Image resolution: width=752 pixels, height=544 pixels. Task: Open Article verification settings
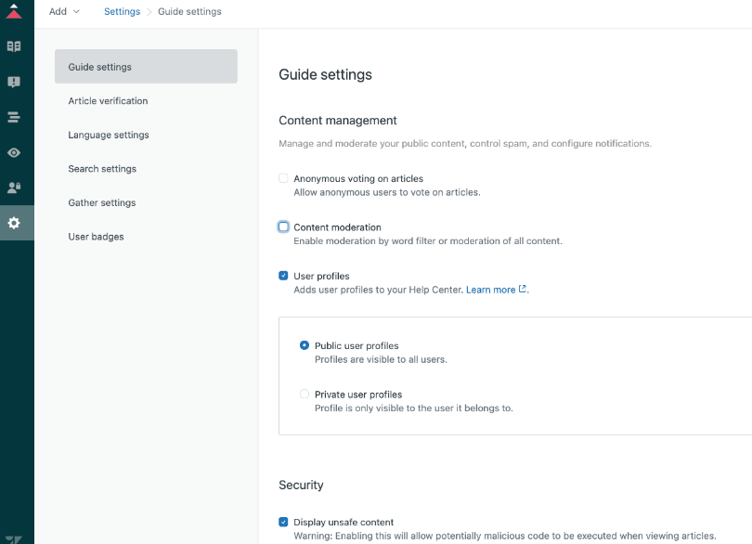(108, 101)
